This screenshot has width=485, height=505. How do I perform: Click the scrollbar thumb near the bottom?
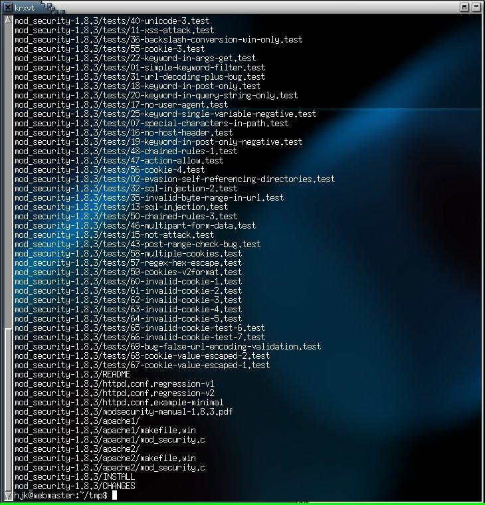(8, 409)
